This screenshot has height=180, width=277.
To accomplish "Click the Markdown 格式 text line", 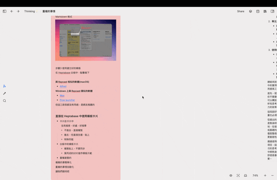I will tap(64, 17).
